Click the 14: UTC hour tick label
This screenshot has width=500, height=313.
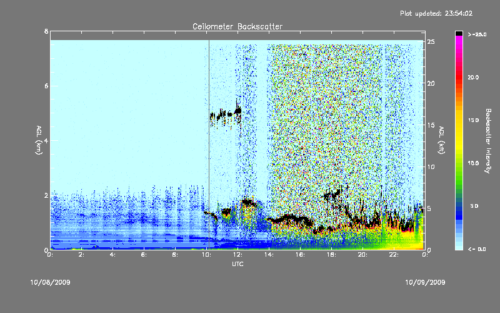269,255
